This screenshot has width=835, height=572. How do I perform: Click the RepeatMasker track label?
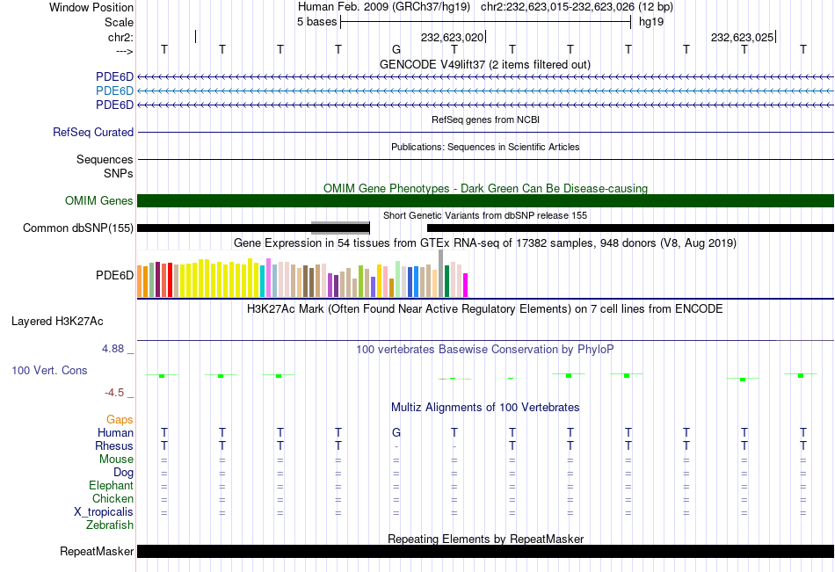pos(97,551)
